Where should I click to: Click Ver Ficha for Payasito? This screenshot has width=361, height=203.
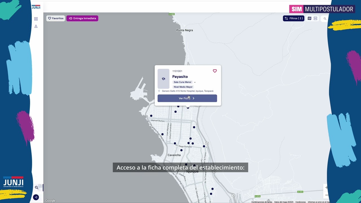[x=187, y=98]
